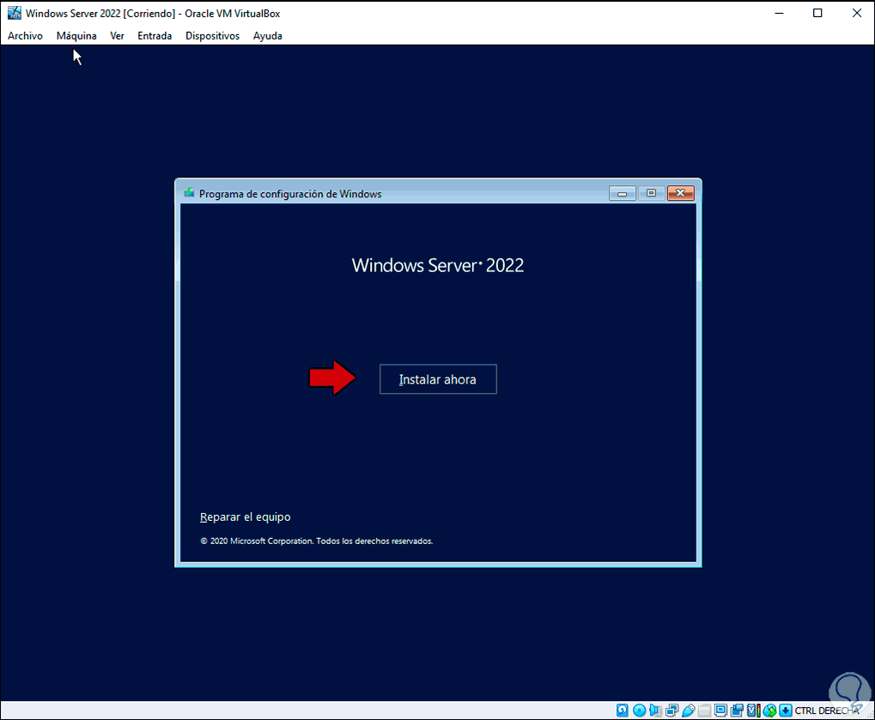
Task: Click the display settings status icon
Action: [720, 710]
